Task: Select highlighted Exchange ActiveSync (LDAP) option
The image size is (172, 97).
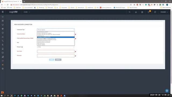Action: pyautogui.click(x=56, y=37)
